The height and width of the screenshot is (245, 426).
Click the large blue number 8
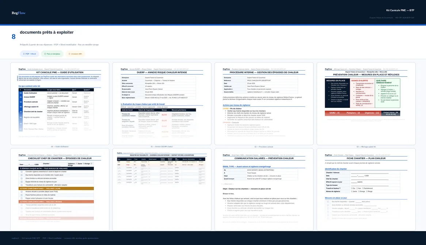tap(14, 37)
